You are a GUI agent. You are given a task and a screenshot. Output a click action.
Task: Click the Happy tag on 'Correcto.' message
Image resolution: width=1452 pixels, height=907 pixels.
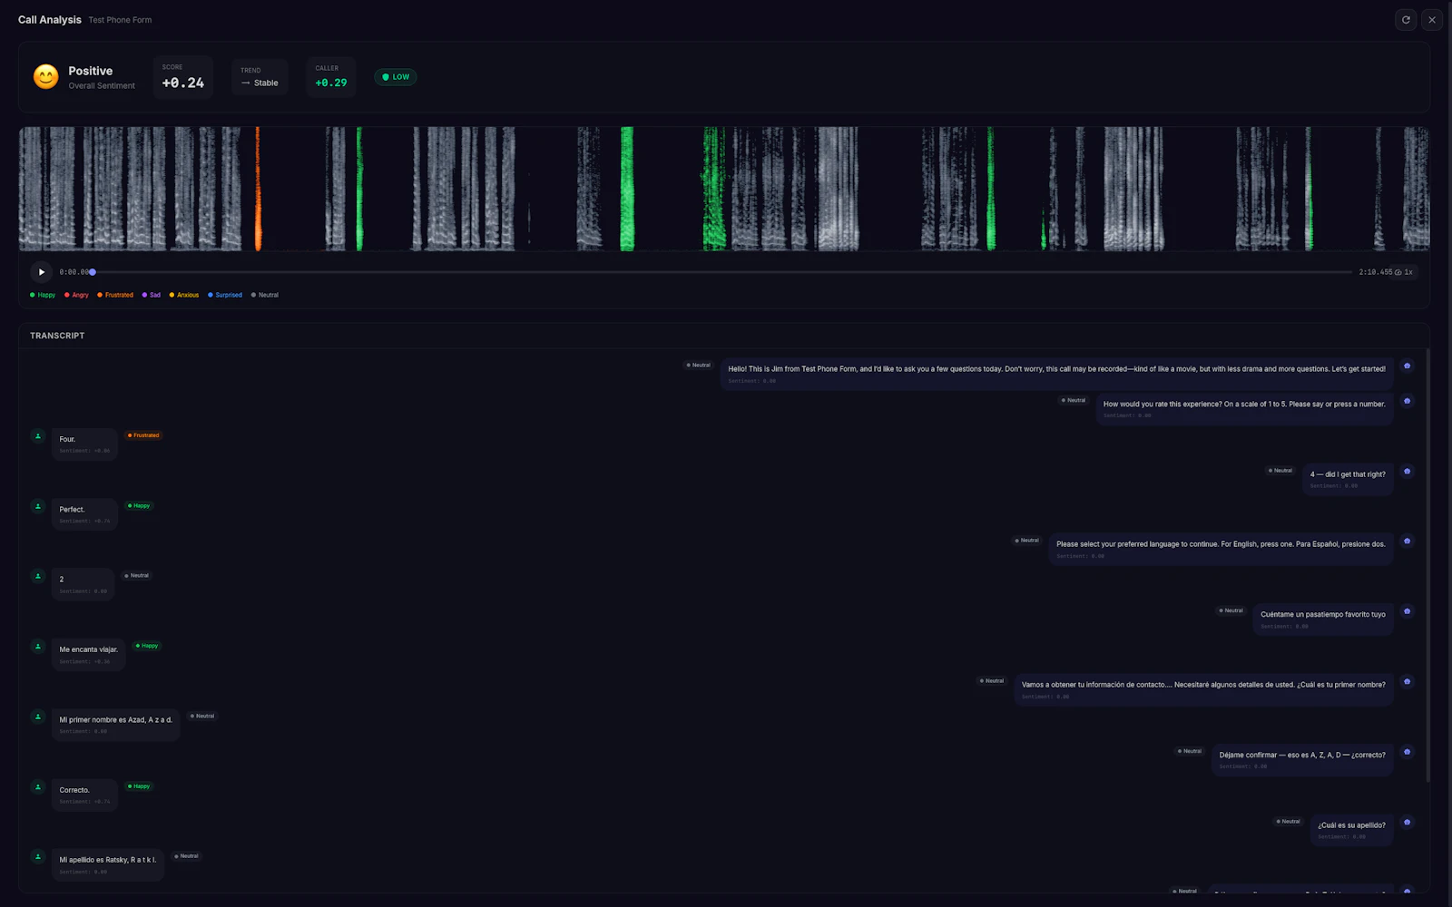[139, 786]
